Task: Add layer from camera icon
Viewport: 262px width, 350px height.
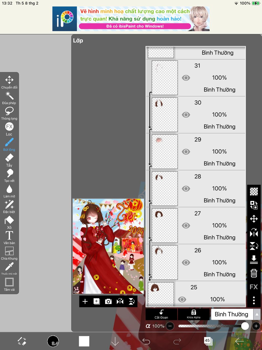Action: click(x=108, y=301)
